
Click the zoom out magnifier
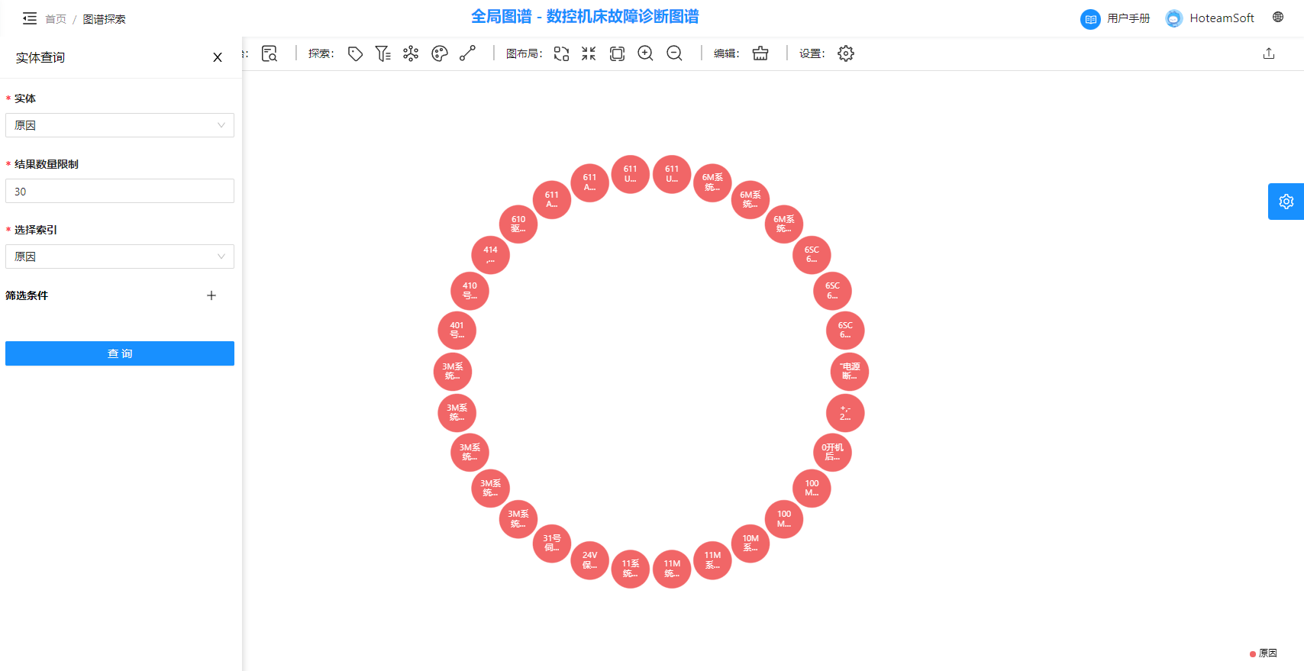[x=674, y=53]
